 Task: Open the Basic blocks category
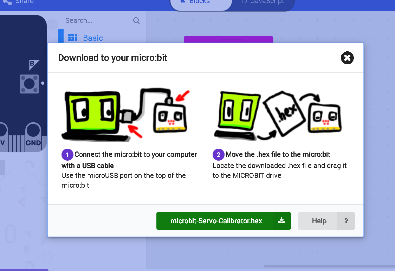click(102, 38)
